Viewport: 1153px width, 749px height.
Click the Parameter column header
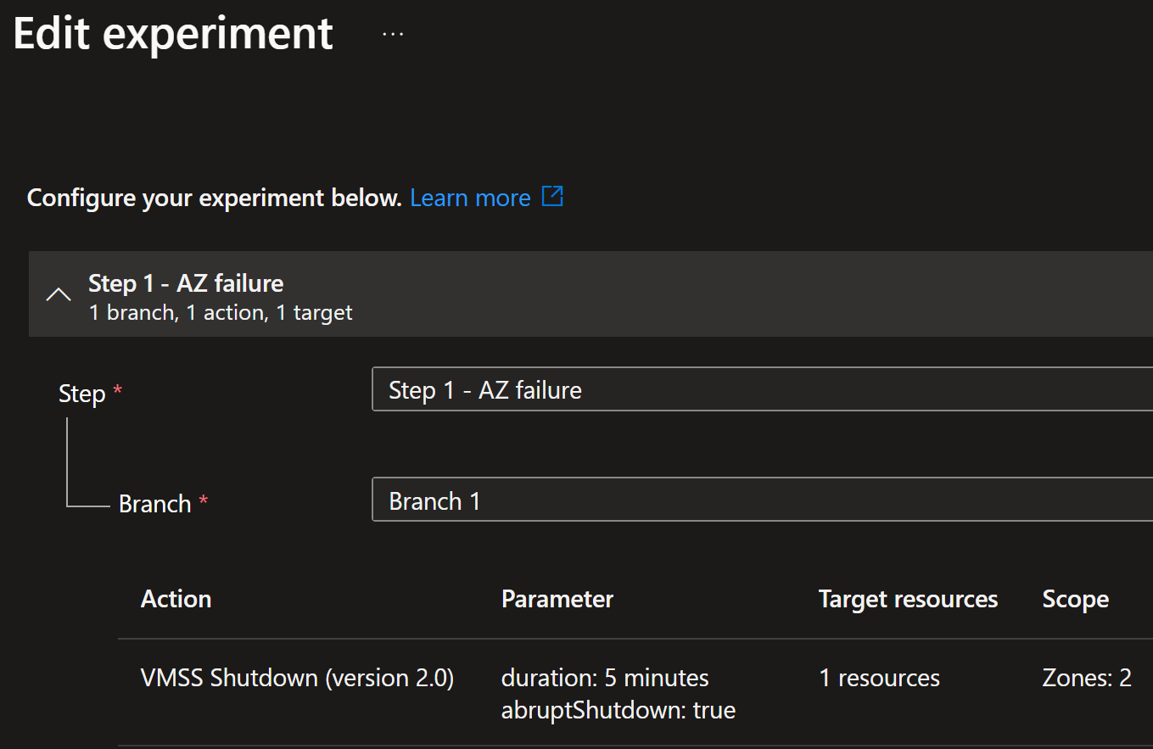point(557,599)
